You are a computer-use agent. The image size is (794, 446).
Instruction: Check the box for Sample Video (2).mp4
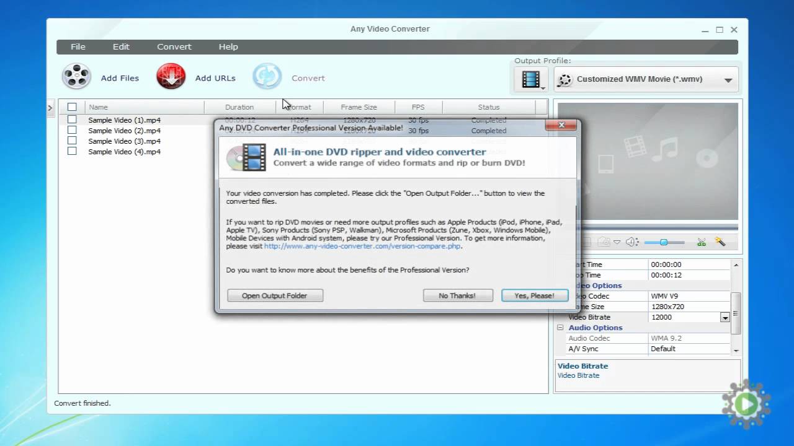(72, 130)
